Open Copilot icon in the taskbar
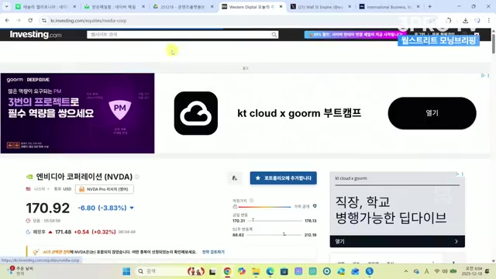The height and width of the screenshot is (279, 496). (x=242, y=271)
